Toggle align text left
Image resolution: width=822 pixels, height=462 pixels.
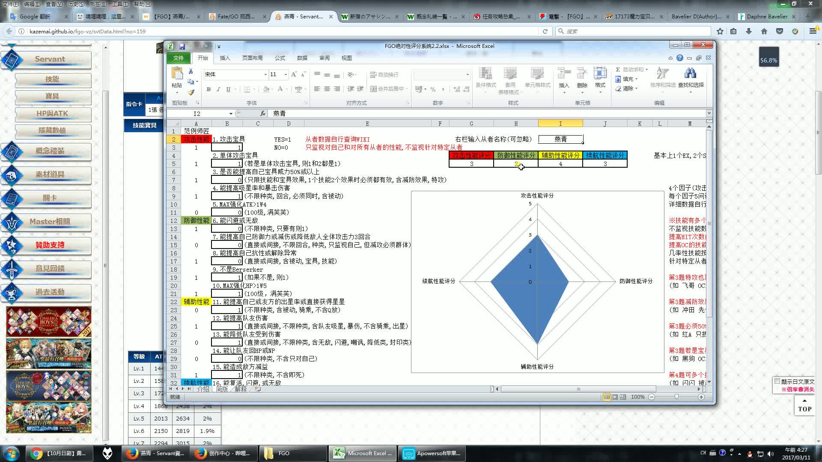317,89
